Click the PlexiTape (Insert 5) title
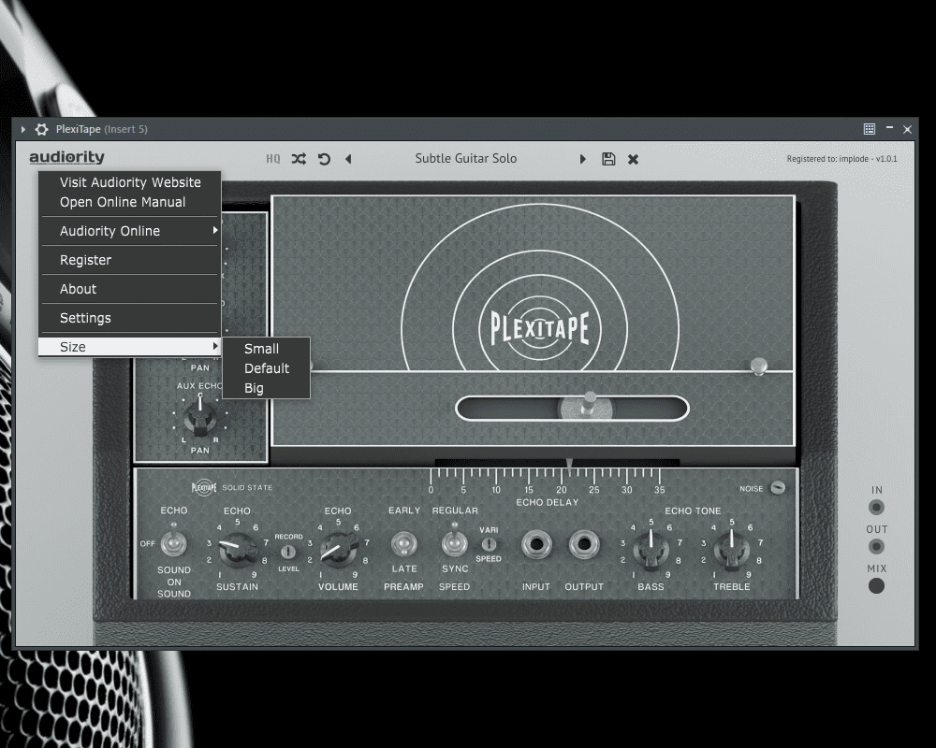The height and width of the screenshot is (748, 936). tap(101, 129)
